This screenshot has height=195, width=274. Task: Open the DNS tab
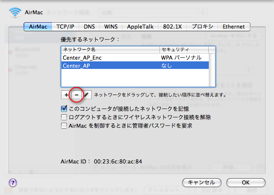89,26
